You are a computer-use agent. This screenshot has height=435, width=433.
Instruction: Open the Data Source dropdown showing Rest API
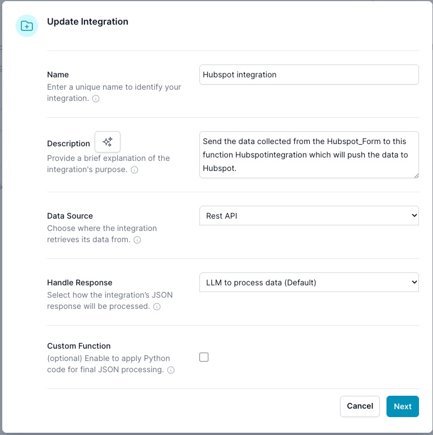(x=309, y=216)
